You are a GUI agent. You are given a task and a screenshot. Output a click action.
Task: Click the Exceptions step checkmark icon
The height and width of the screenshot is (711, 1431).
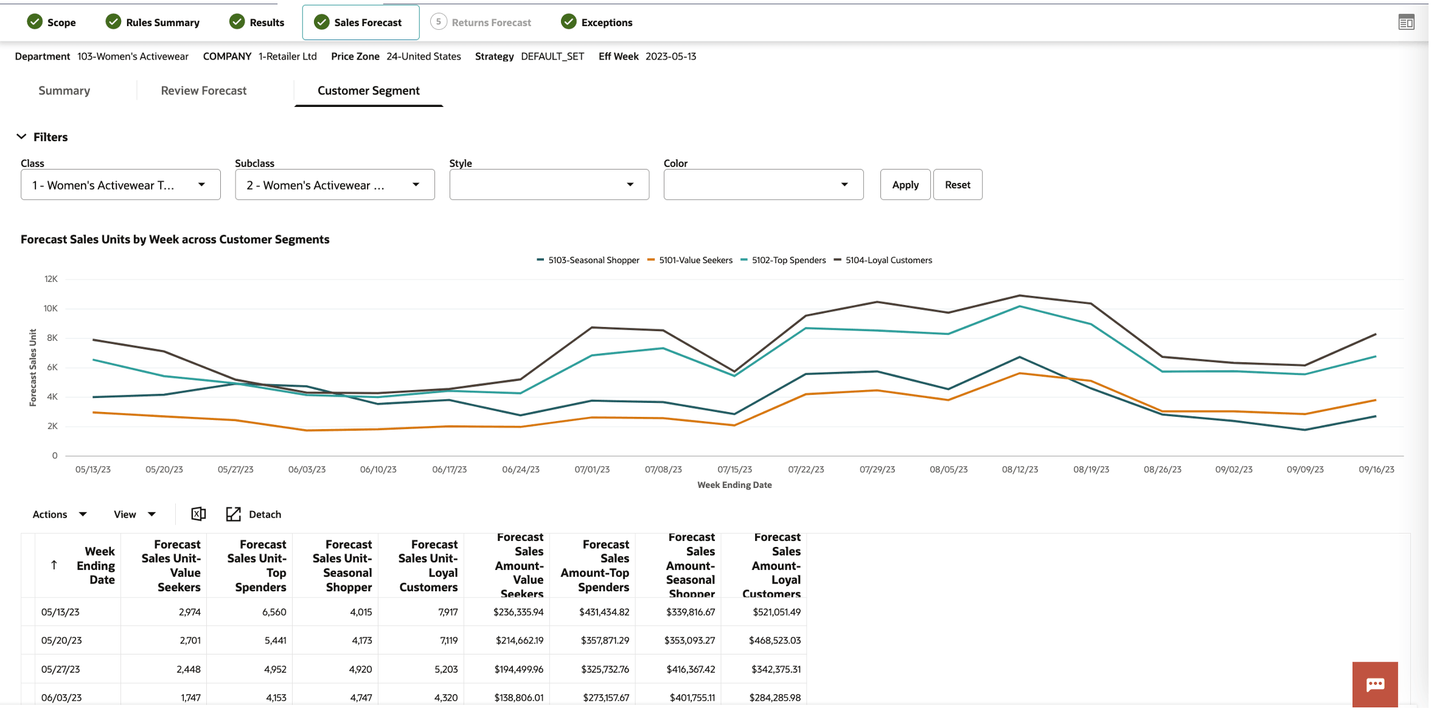(569, 22)
